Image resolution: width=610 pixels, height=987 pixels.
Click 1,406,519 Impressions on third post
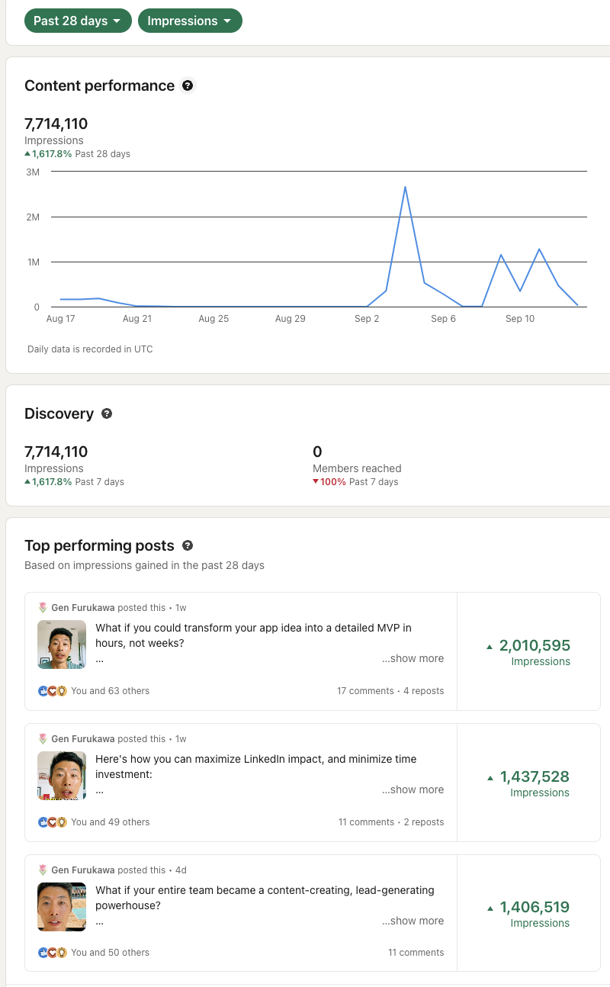[528, 914]
